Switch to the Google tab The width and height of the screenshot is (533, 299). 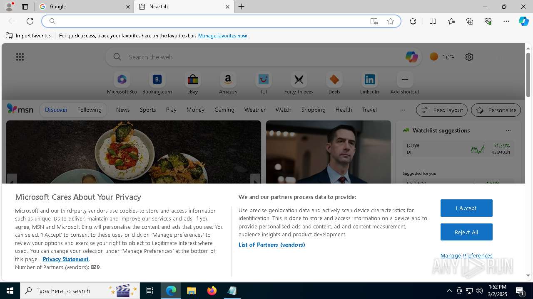point(84,7)
